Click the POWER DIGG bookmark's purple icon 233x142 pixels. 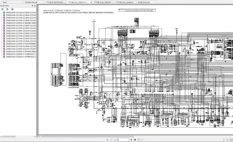[x=4, y=51]
